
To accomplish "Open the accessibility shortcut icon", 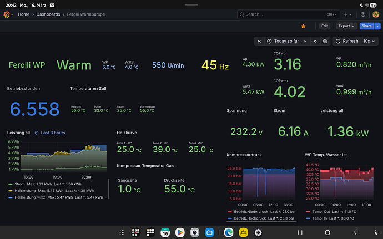I will tap(376, 232).
